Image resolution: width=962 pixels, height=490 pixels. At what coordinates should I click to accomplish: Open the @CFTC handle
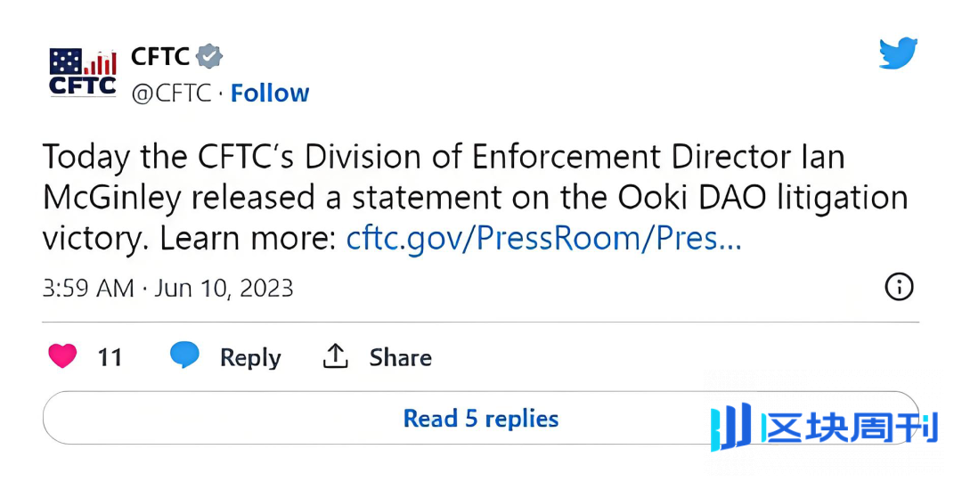click(x=172, y=94)
